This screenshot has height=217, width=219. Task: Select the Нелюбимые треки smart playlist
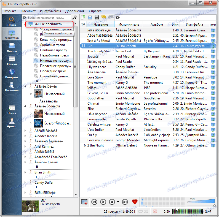pos(54,55)
